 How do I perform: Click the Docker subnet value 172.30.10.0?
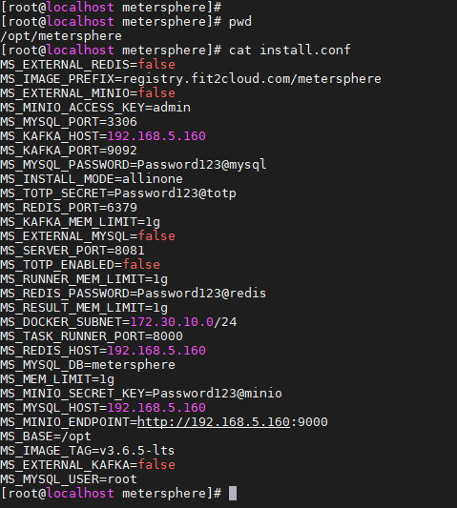(x=172, y=322)
